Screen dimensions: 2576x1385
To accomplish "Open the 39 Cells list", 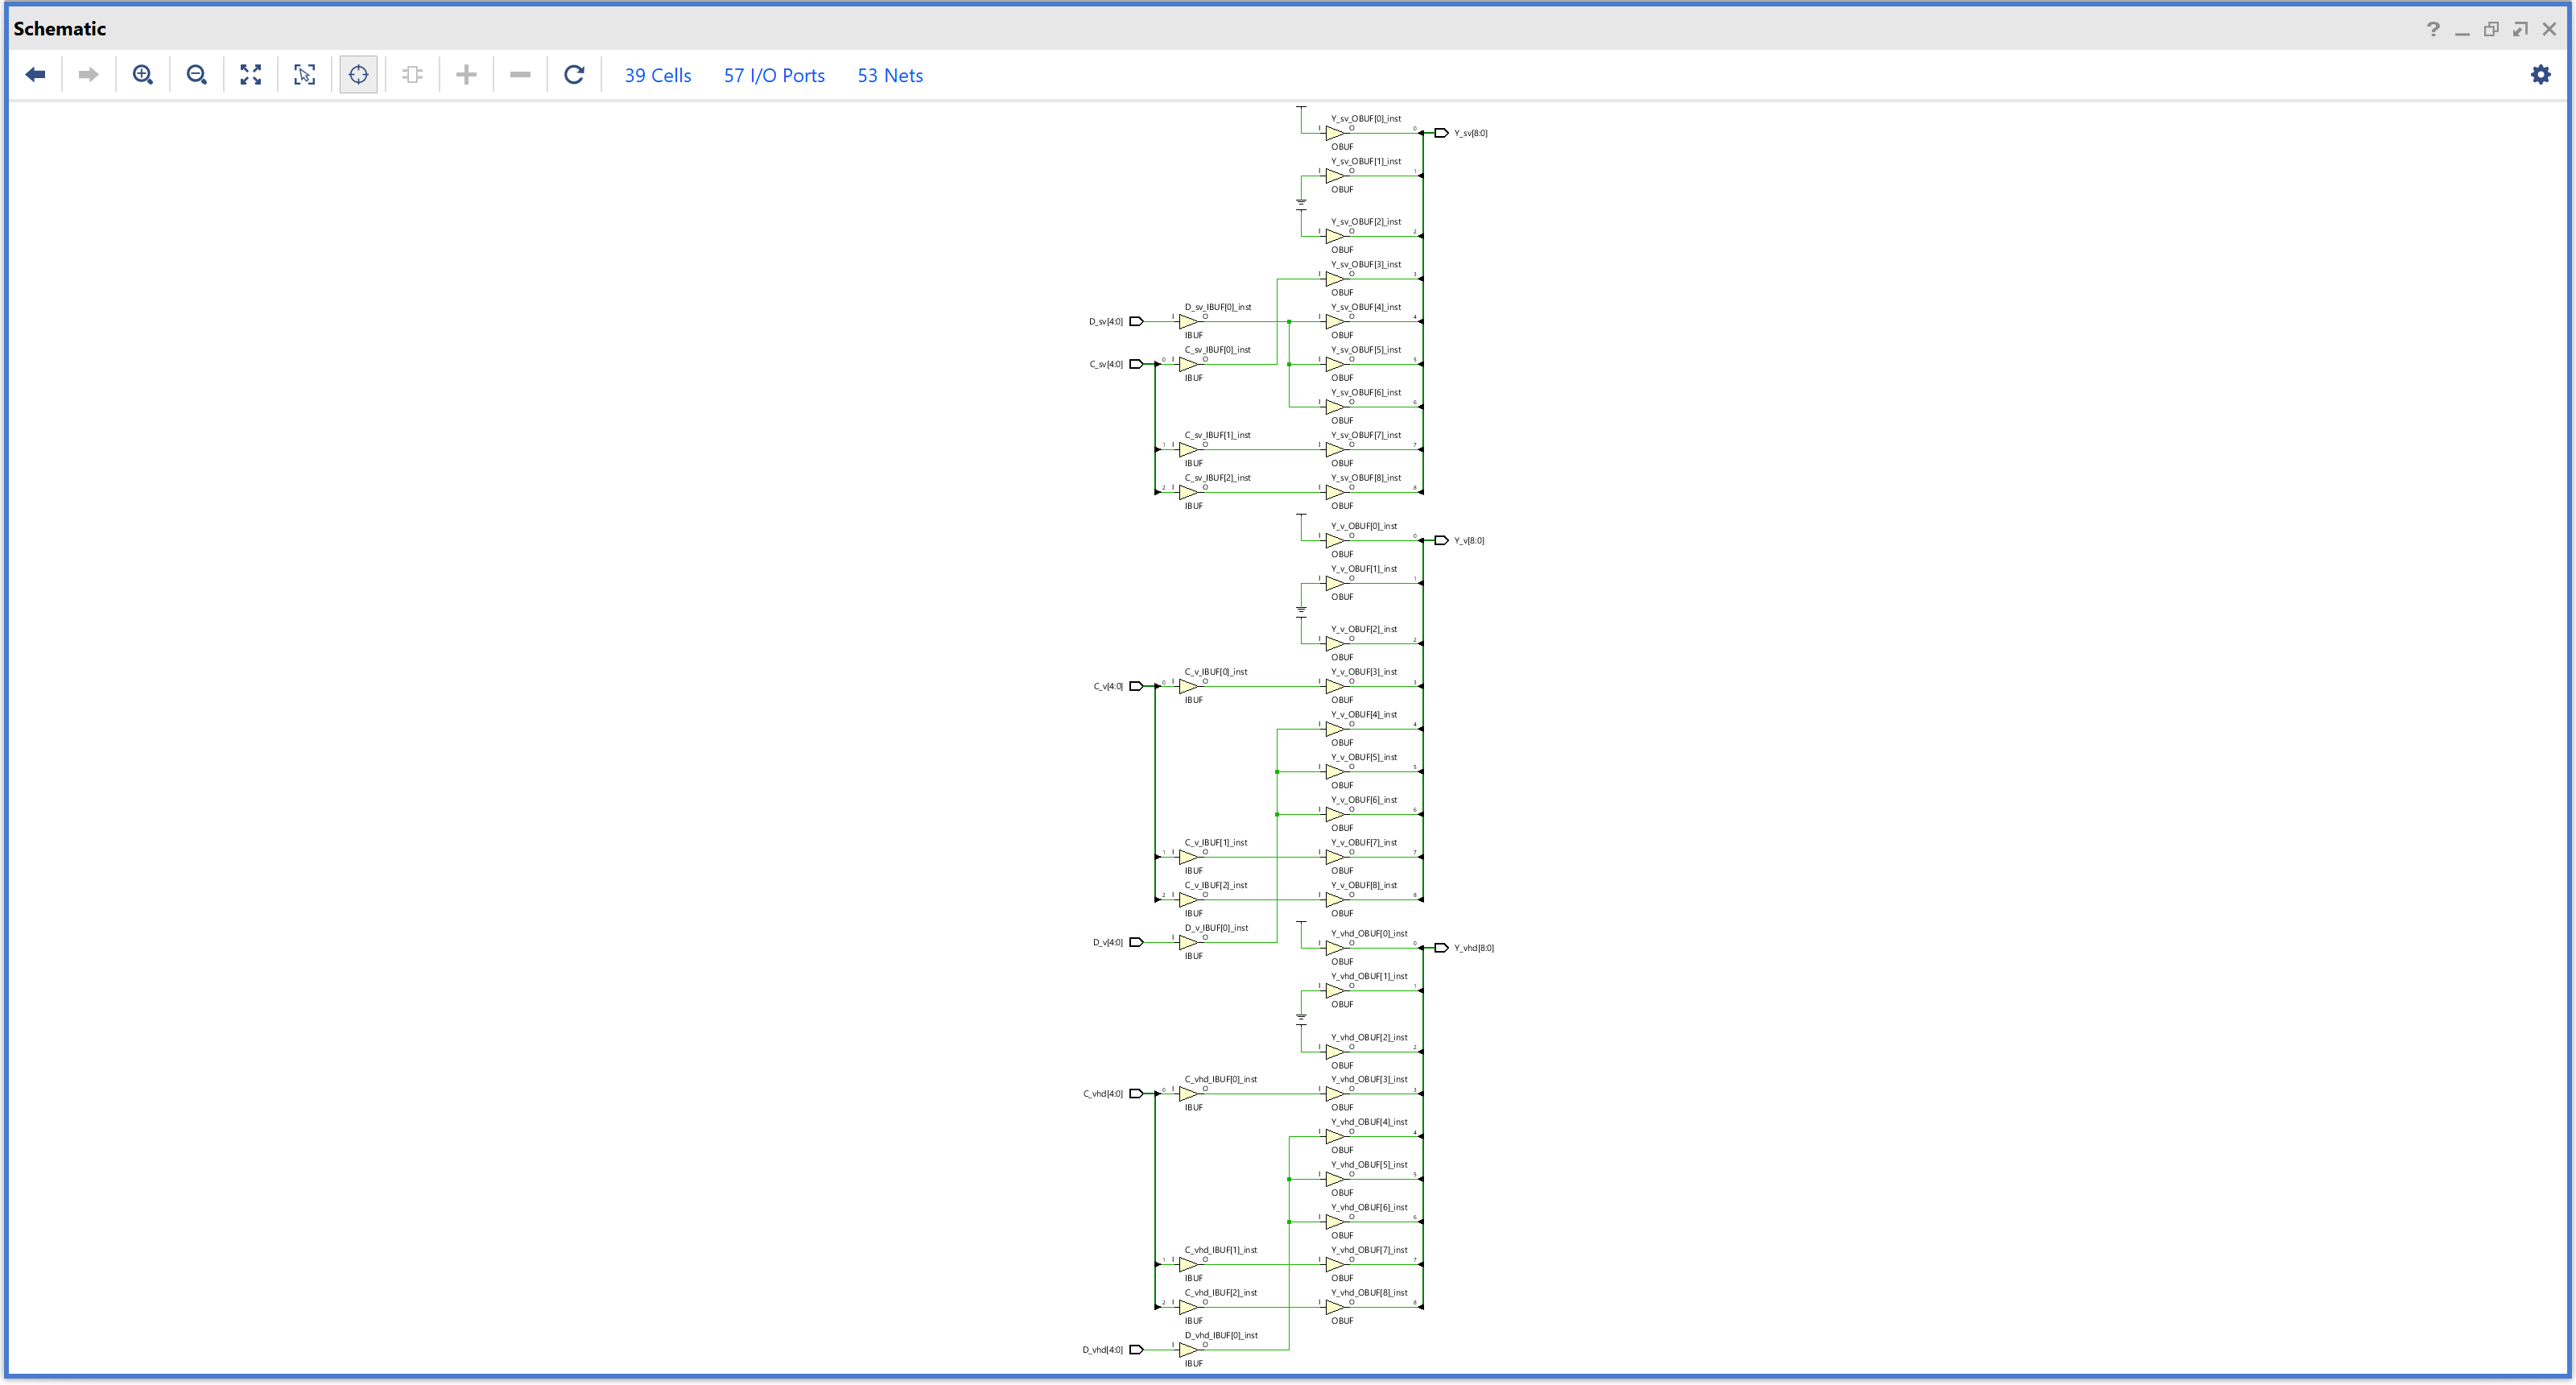I will [656, 75].
